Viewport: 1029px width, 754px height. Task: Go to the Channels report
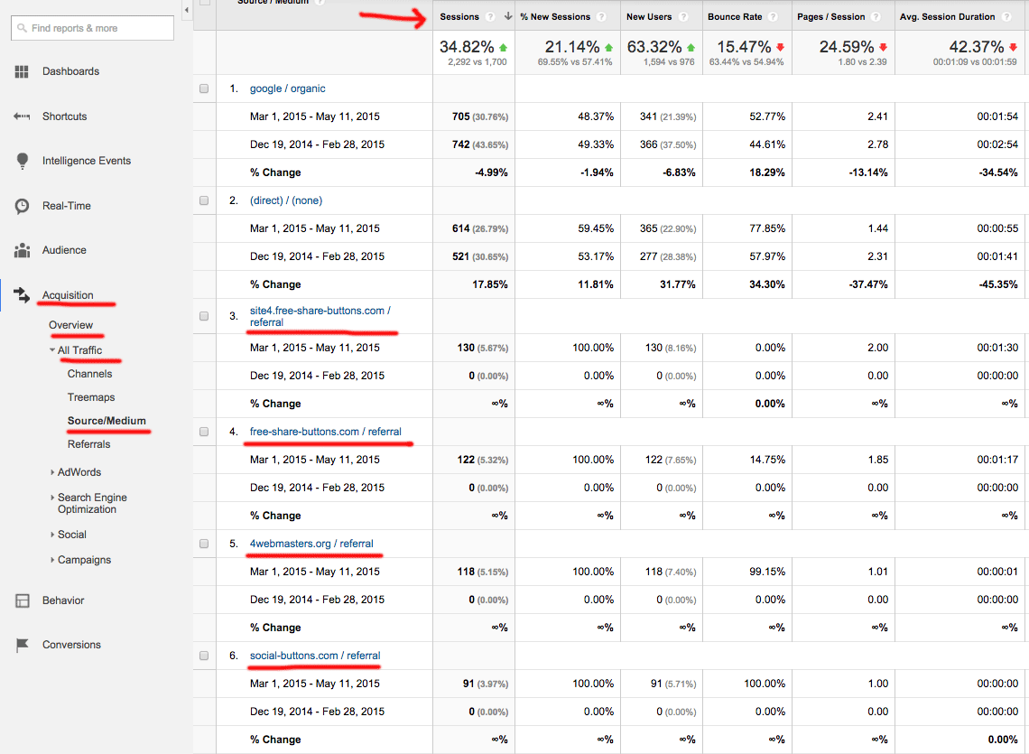click(x=90, y=374)
